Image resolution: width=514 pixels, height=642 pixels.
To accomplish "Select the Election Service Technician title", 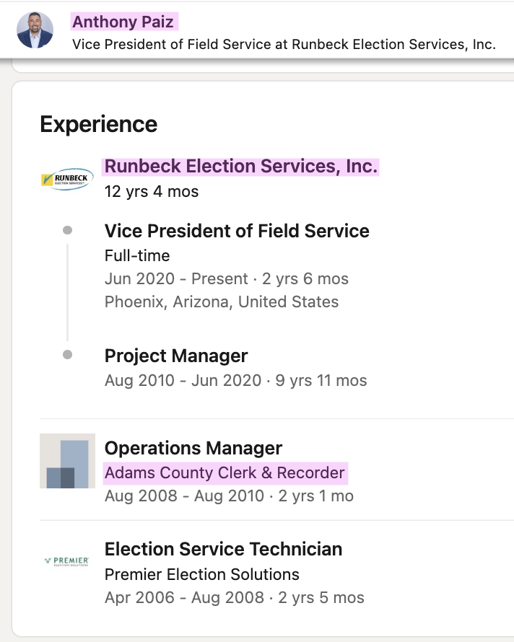I will tap(223, 549).
